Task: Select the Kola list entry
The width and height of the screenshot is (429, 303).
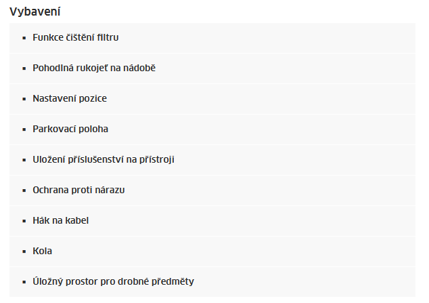Action: pos(212,251)
